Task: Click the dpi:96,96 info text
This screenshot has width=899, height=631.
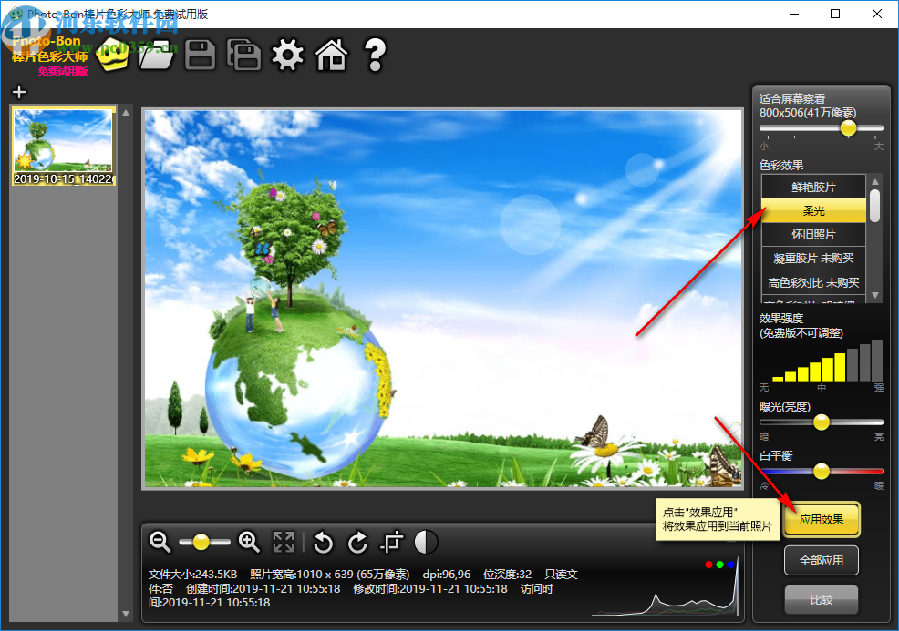Action: [447, 574]
